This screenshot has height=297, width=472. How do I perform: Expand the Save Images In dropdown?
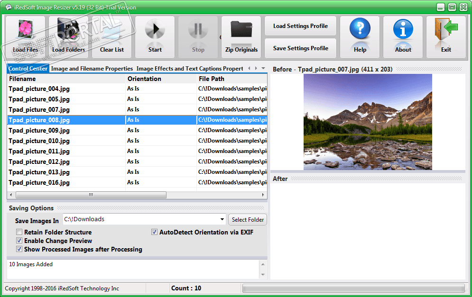click(x=222, y=219)
